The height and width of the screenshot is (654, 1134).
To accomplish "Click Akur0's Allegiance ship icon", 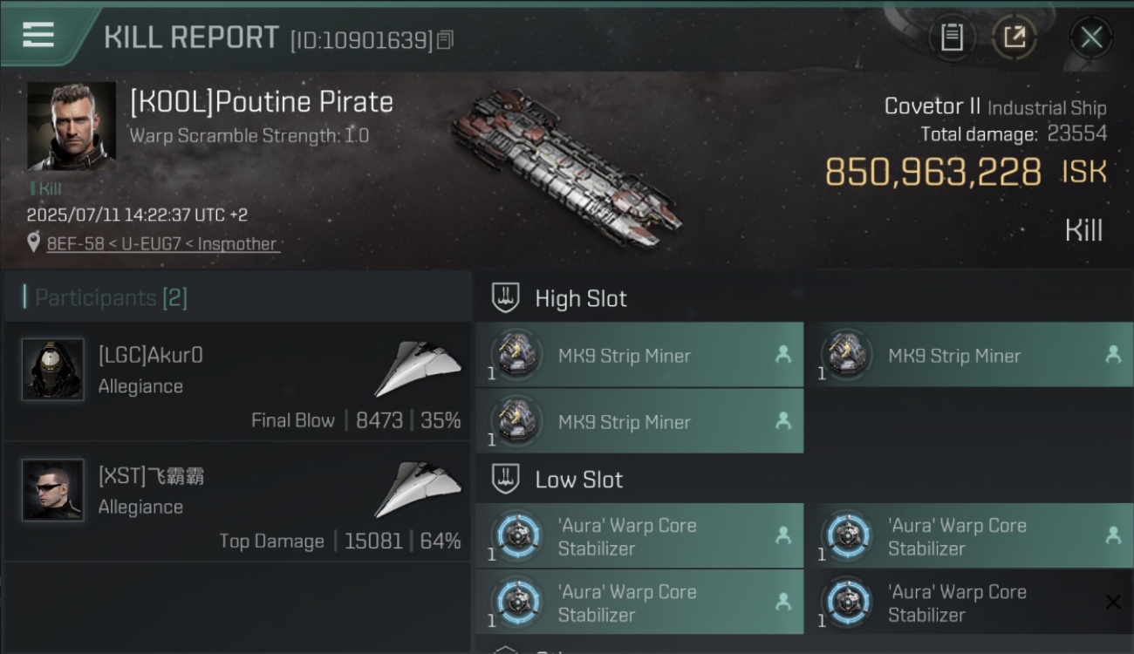I will pyautogui.click(x=419, y=369).
